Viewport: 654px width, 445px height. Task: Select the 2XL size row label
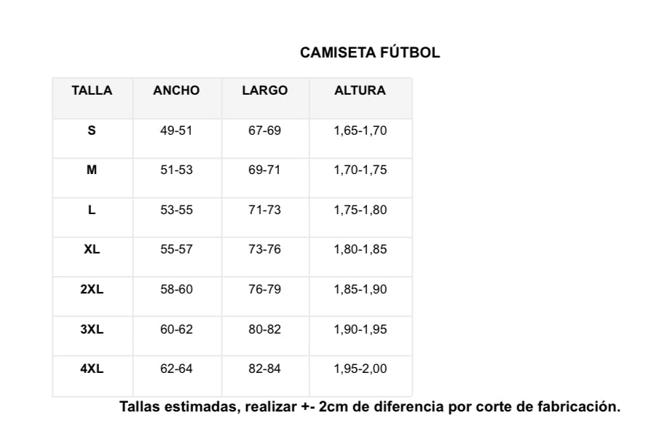[92, 289]
